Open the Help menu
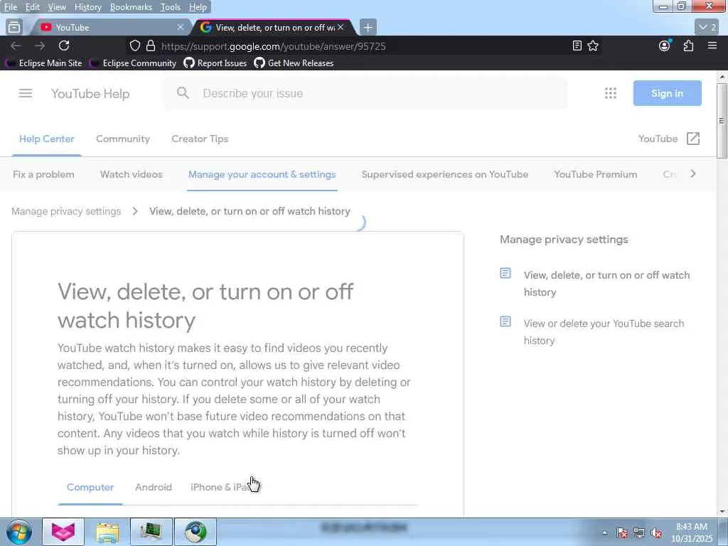 (198, 7)
